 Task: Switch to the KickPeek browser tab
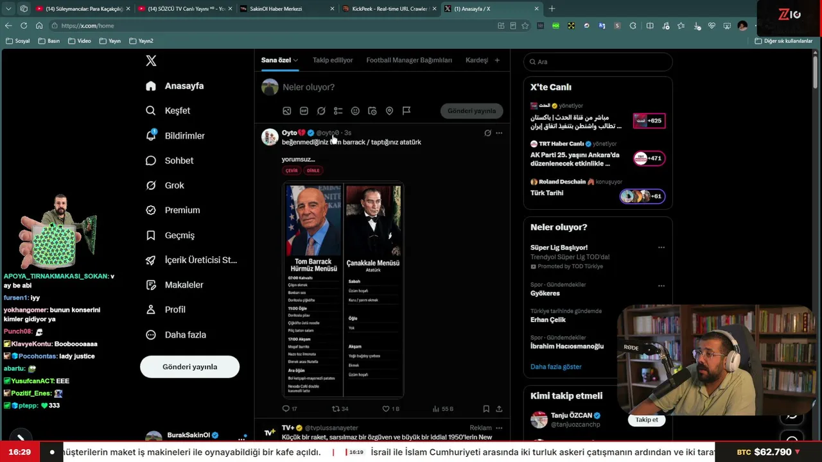(389, 9)
